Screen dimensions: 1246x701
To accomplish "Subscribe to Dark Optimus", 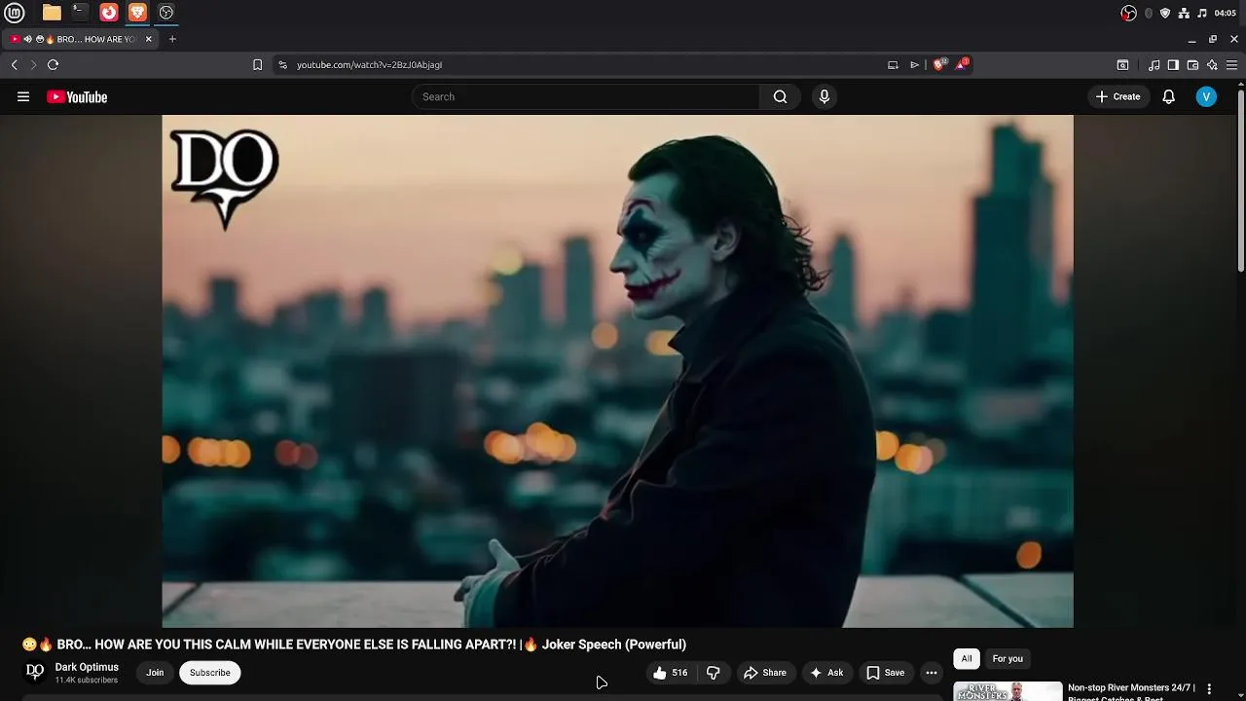I will [x=209, y=673].
